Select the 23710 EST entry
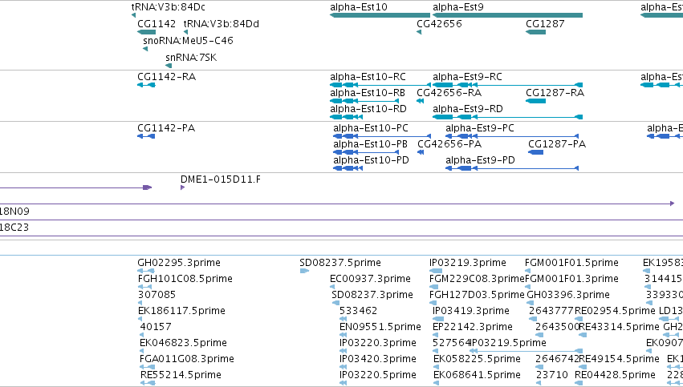Viewport: 683px width, 387px height. click(552, 375)
